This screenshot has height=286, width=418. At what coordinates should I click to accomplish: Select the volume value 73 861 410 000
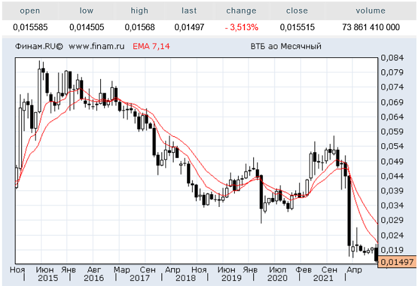(x=371, y=27)
